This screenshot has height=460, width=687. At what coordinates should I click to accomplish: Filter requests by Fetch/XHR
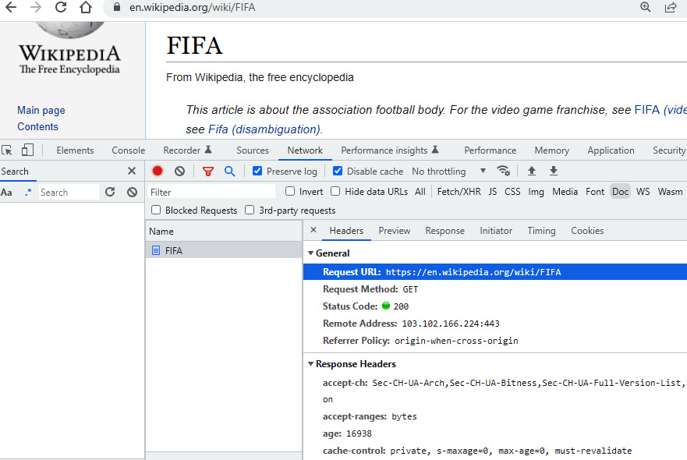pos(459,192)
